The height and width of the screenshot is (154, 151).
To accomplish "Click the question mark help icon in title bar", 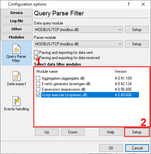I will [128, 4].
